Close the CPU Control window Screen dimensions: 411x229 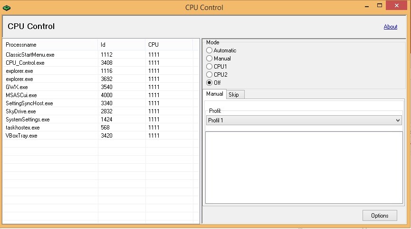(396, 6)
